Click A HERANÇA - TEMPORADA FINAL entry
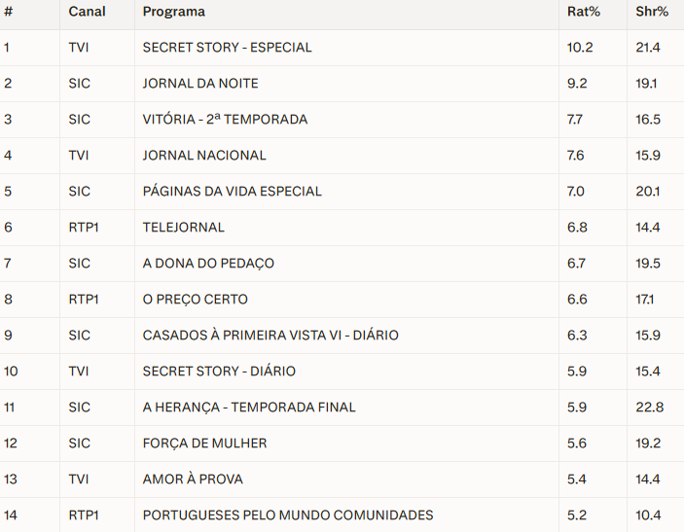The width and height of the screenshot is (684, 532). coord(249,408)
